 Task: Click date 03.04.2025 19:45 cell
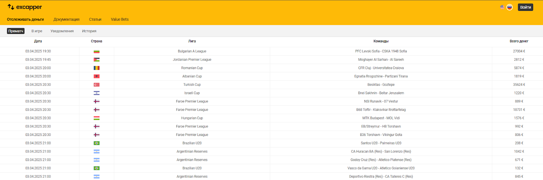(x=38, y=60)
